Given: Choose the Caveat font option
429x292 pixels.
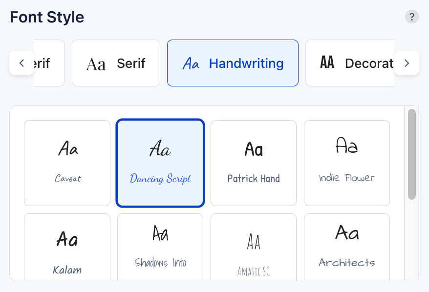Looking at the screenshot, I should [x=67, y=163].
